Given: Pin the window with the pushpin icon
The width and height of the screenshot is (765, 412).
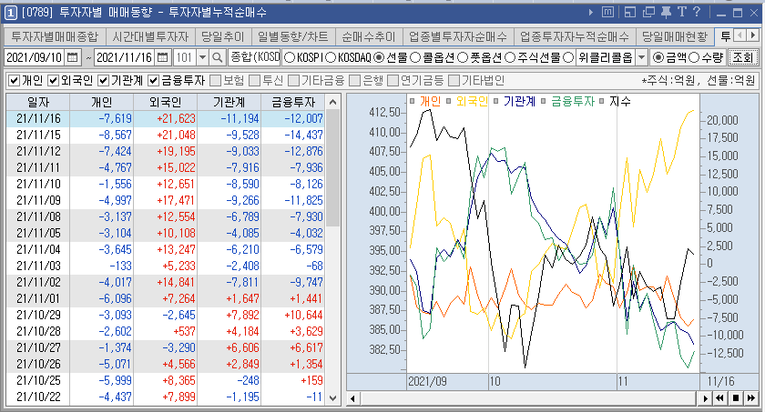Looking at the screenshot, I should point(666,12).
